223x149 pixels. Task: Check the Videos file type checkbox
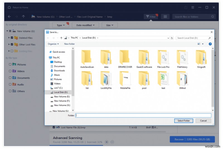[10, 71]
